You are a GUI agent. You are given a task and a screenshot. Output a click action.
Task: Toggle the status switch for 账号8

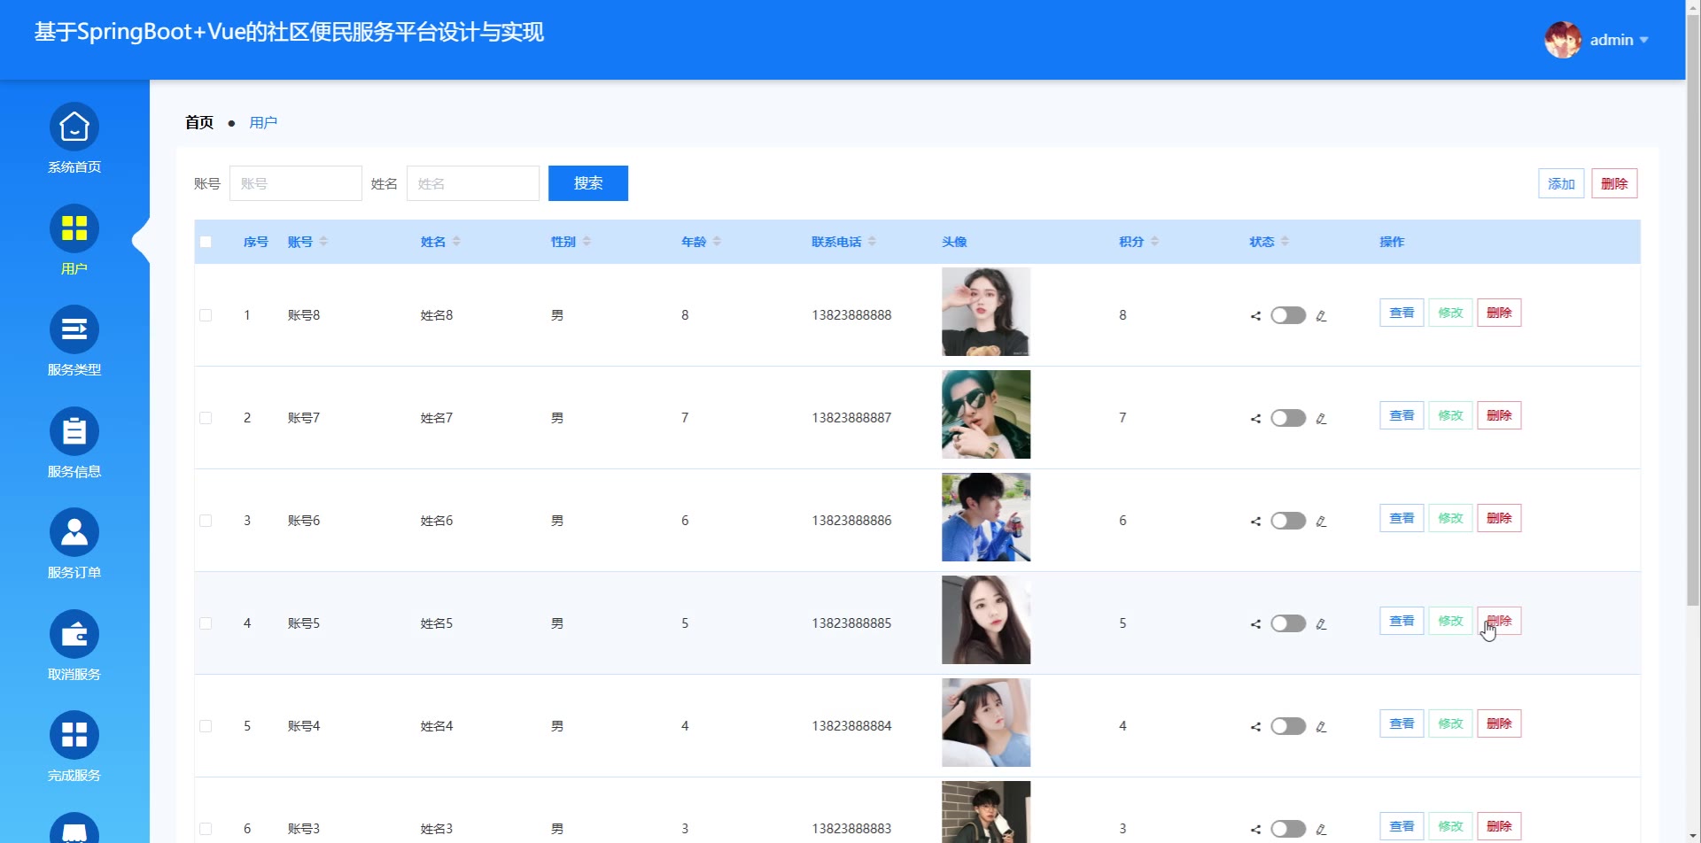coord(1288,315)
